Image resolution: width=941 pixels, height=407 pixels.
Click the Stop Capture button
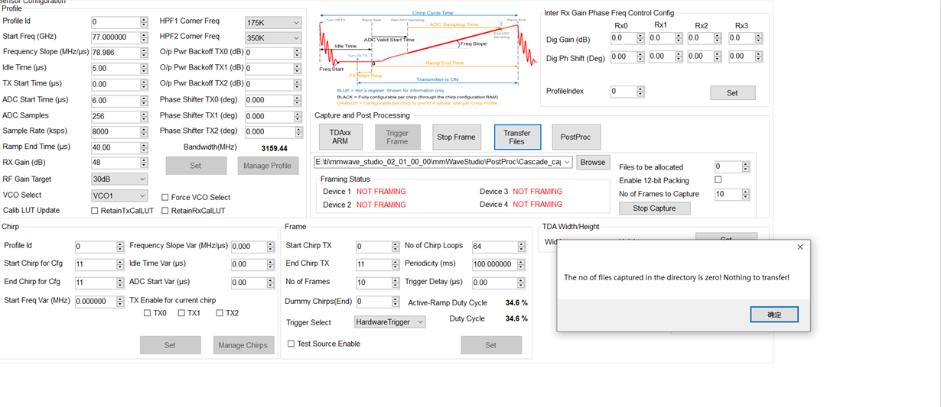pos(655,208)
